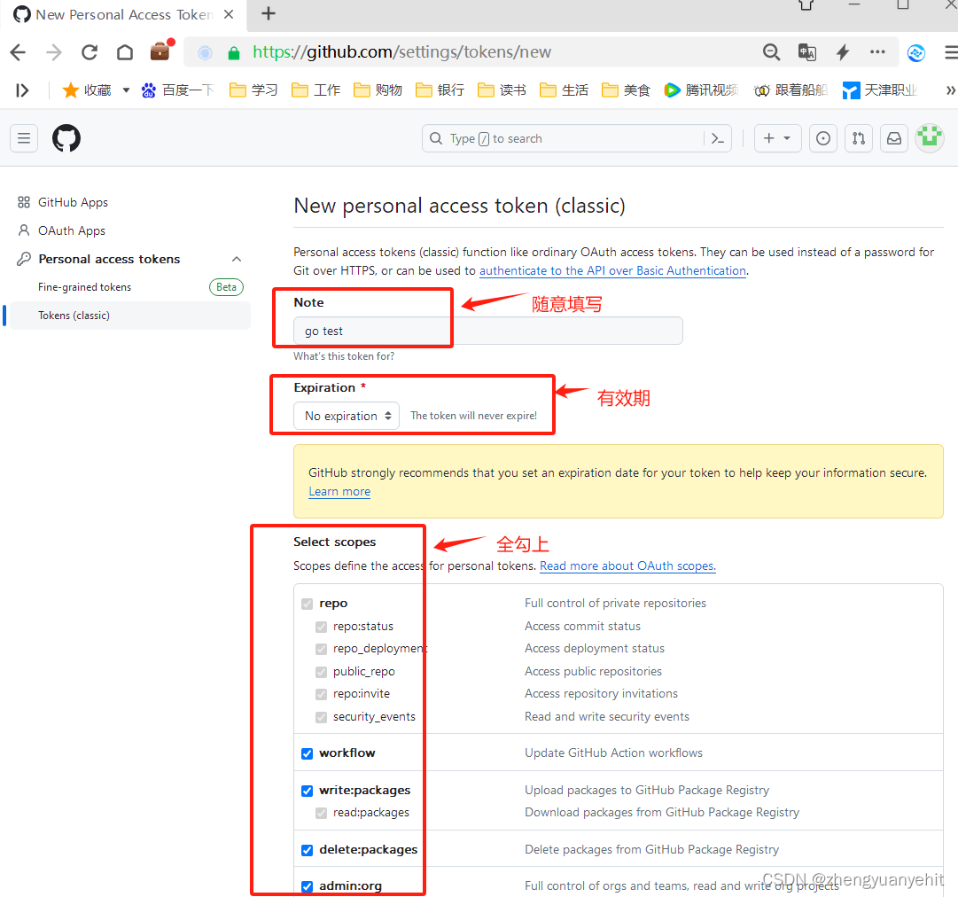Uncheck the write:packages checkbox
Viewport: 958px width, 897px height.
[x=308, y=792]
